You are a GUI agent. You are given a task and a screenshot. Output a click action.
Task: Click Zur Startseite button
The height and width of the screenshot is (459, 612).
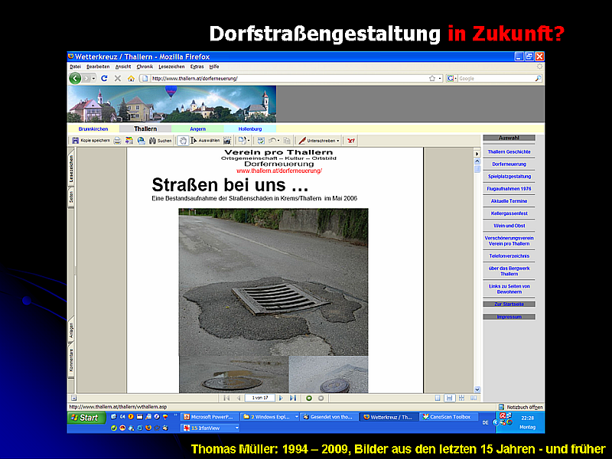coord(509,304)
